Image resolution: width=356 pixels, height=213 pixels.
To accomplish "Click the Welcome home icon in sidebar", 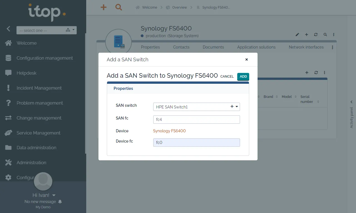I will tap(8, 43).
